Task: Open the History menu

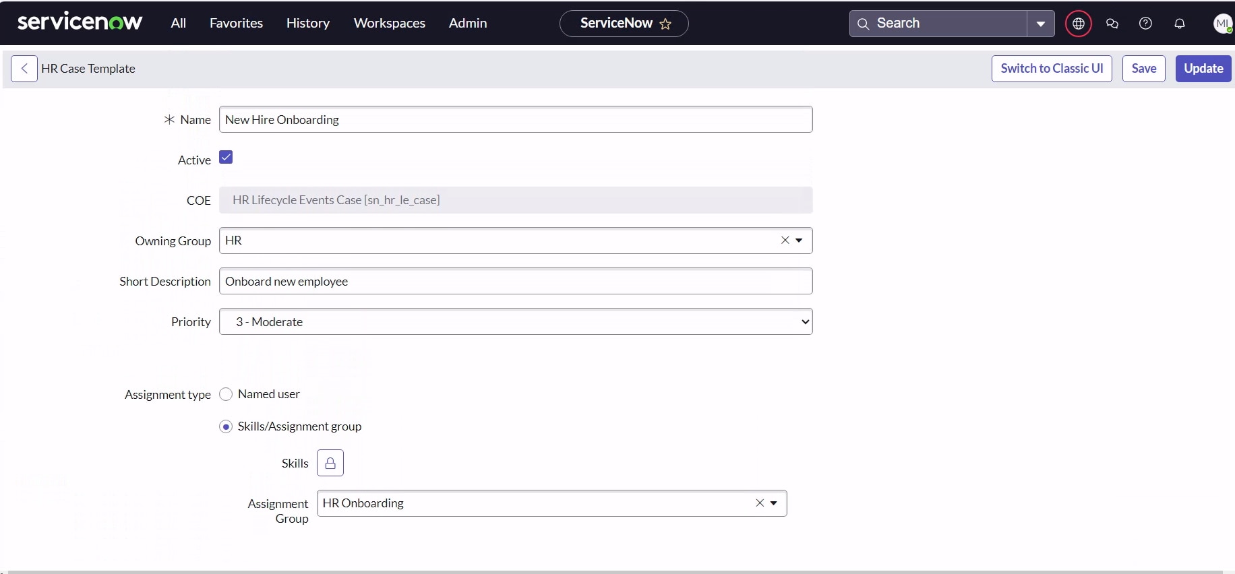Action: click(308, 23)
